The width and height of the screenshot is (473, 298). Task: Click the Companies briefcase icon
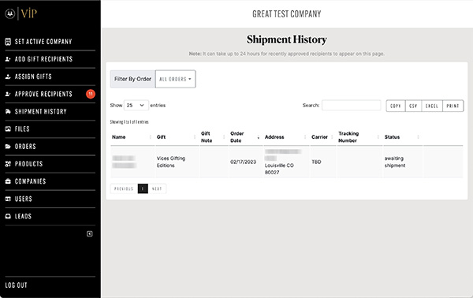click(x=8, y=181)
